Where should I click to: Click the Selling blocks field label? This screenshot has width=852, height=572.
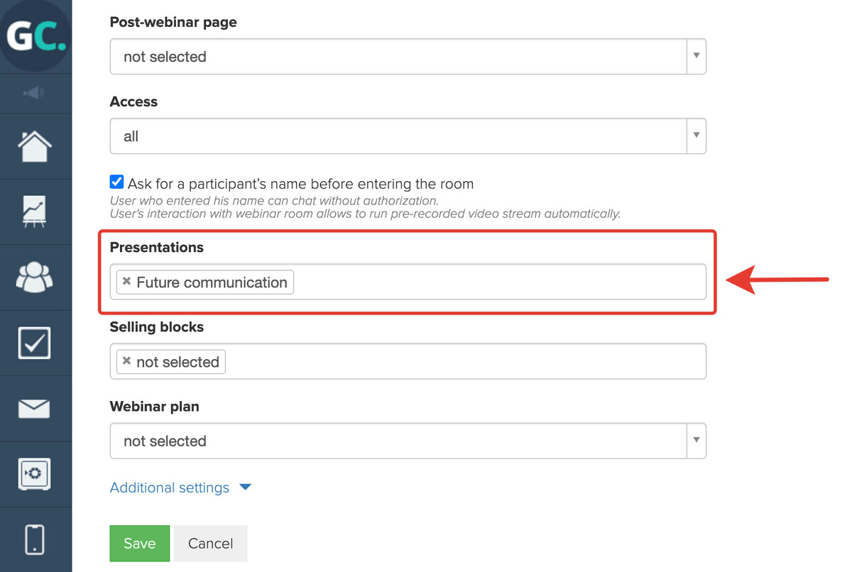(x=156, y=326)
